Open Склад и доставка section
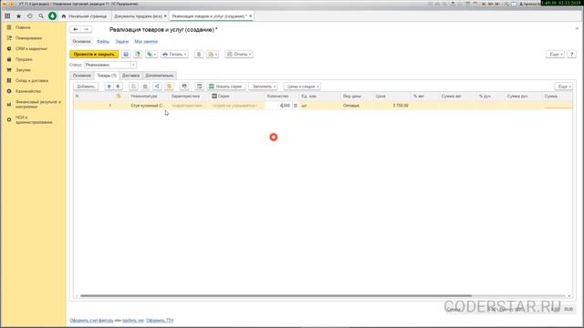The height and width of the screenshot is (328, 584). (x=32, y=80)
